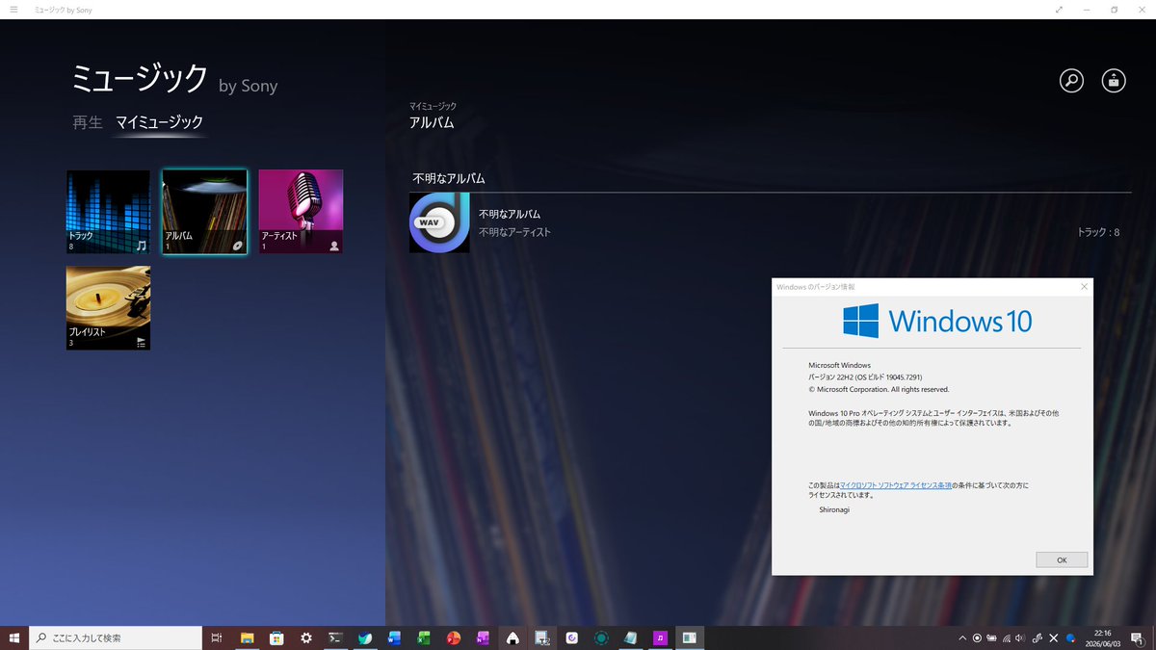Switch to the winver window taskbar button
The height and width of the screenshot is (650, 1156).
click(x=690, y=637)
